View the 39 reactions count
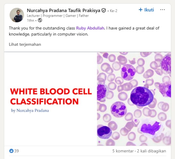The width and height of the screenshot is (175, 159). (x=17, y=151)
